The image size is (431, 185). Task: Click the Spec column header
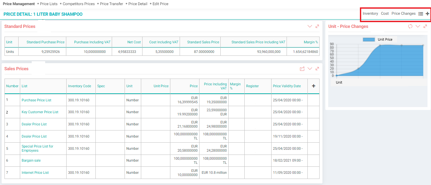point(101,86)
